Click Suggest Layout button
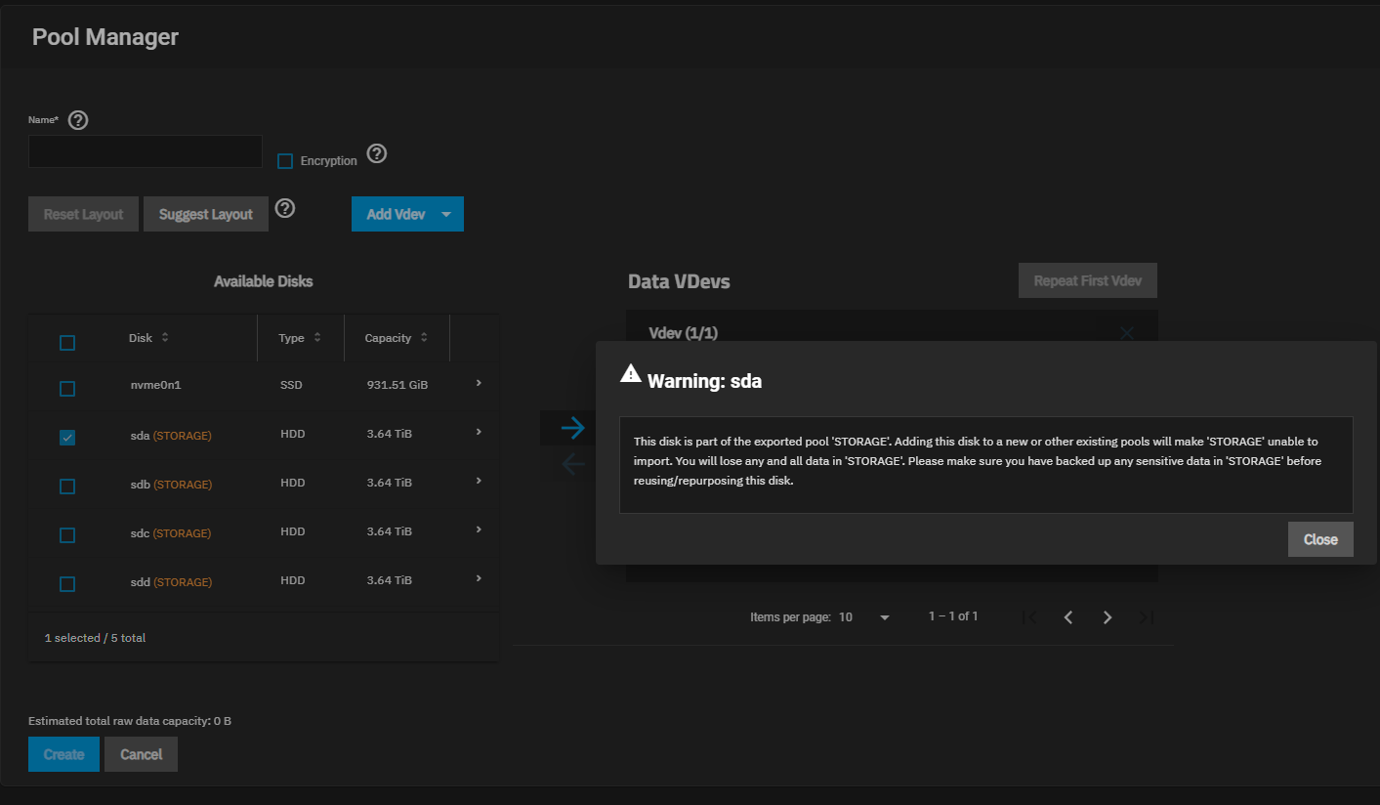The width and height of the screenshot is (1380, 805). click(x=206, y=214)
